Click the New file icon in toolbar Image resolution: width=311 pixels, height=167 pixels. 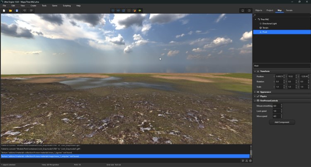(4, 10)
